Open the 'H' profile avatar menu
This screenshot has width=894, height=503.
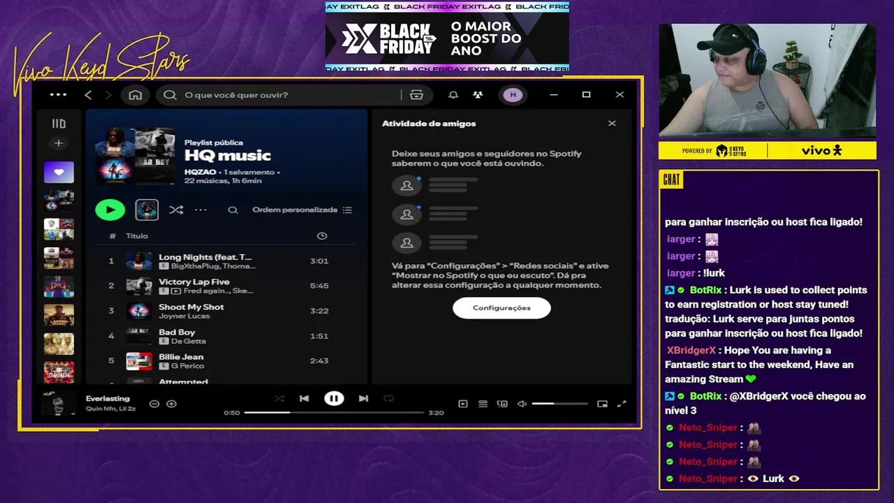point(513,95)
